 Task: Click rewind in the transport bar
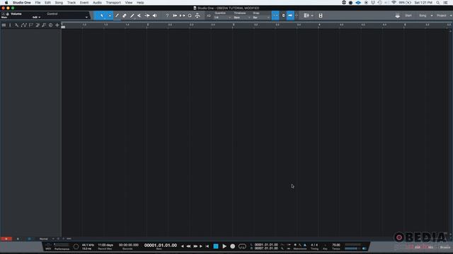(x=188, y=246)
